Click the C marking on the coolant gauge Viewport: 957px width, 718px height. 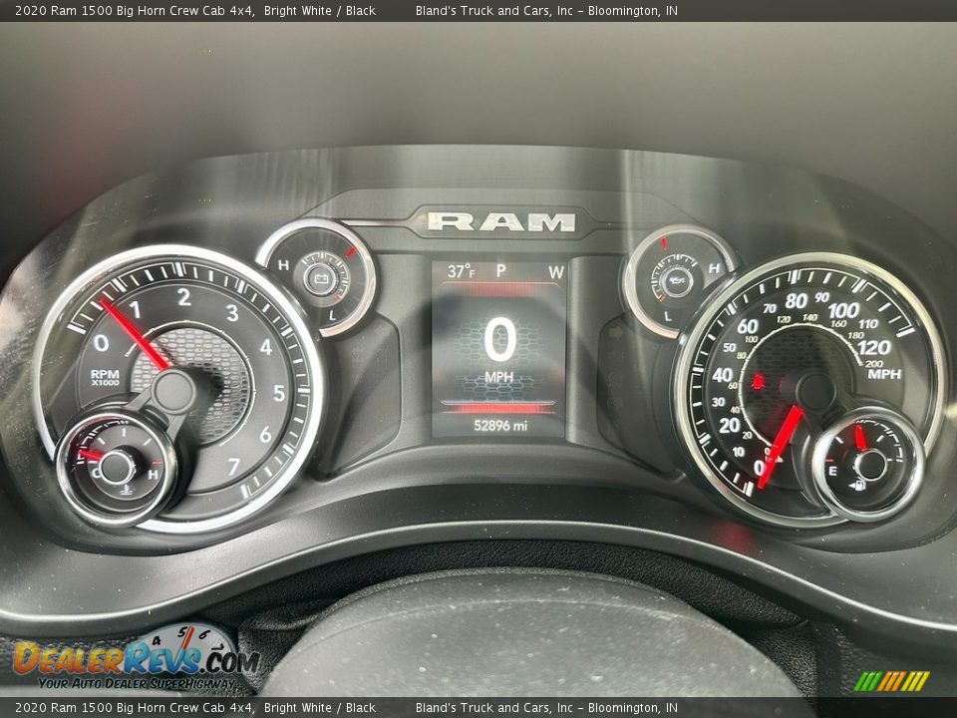(97, 473)
